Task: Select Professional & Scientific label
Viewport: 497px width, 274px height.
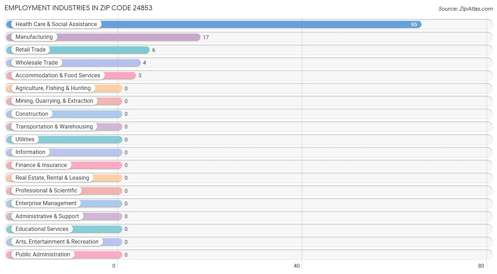Action: [x=46, y=190]
